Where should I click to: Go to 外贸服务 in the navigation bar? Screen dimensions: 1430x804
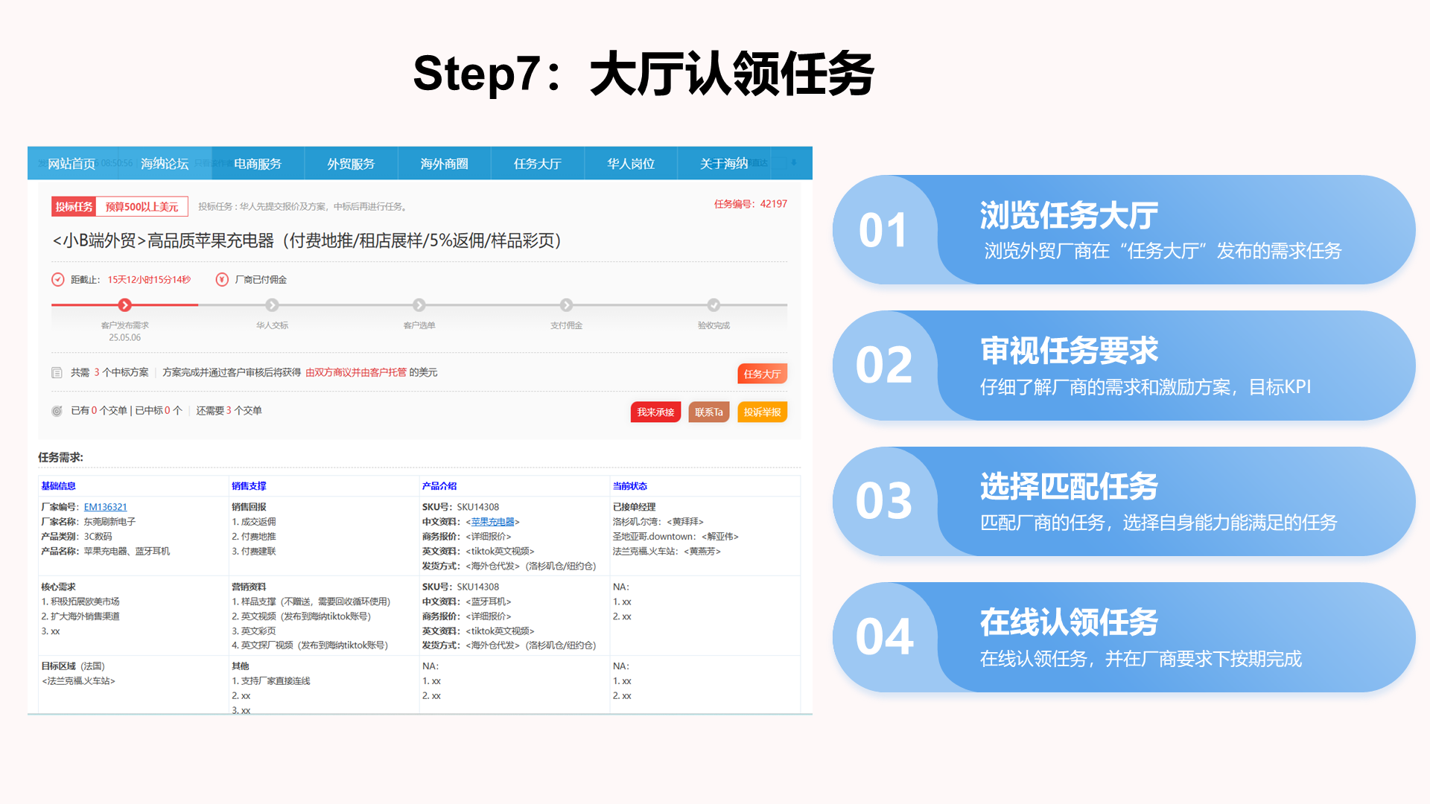(351, 164)
